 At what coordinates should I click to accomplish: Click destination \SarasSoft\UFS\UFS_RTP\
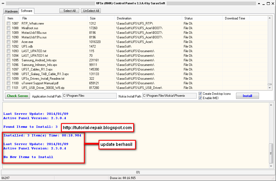click(x=135, y=24)
